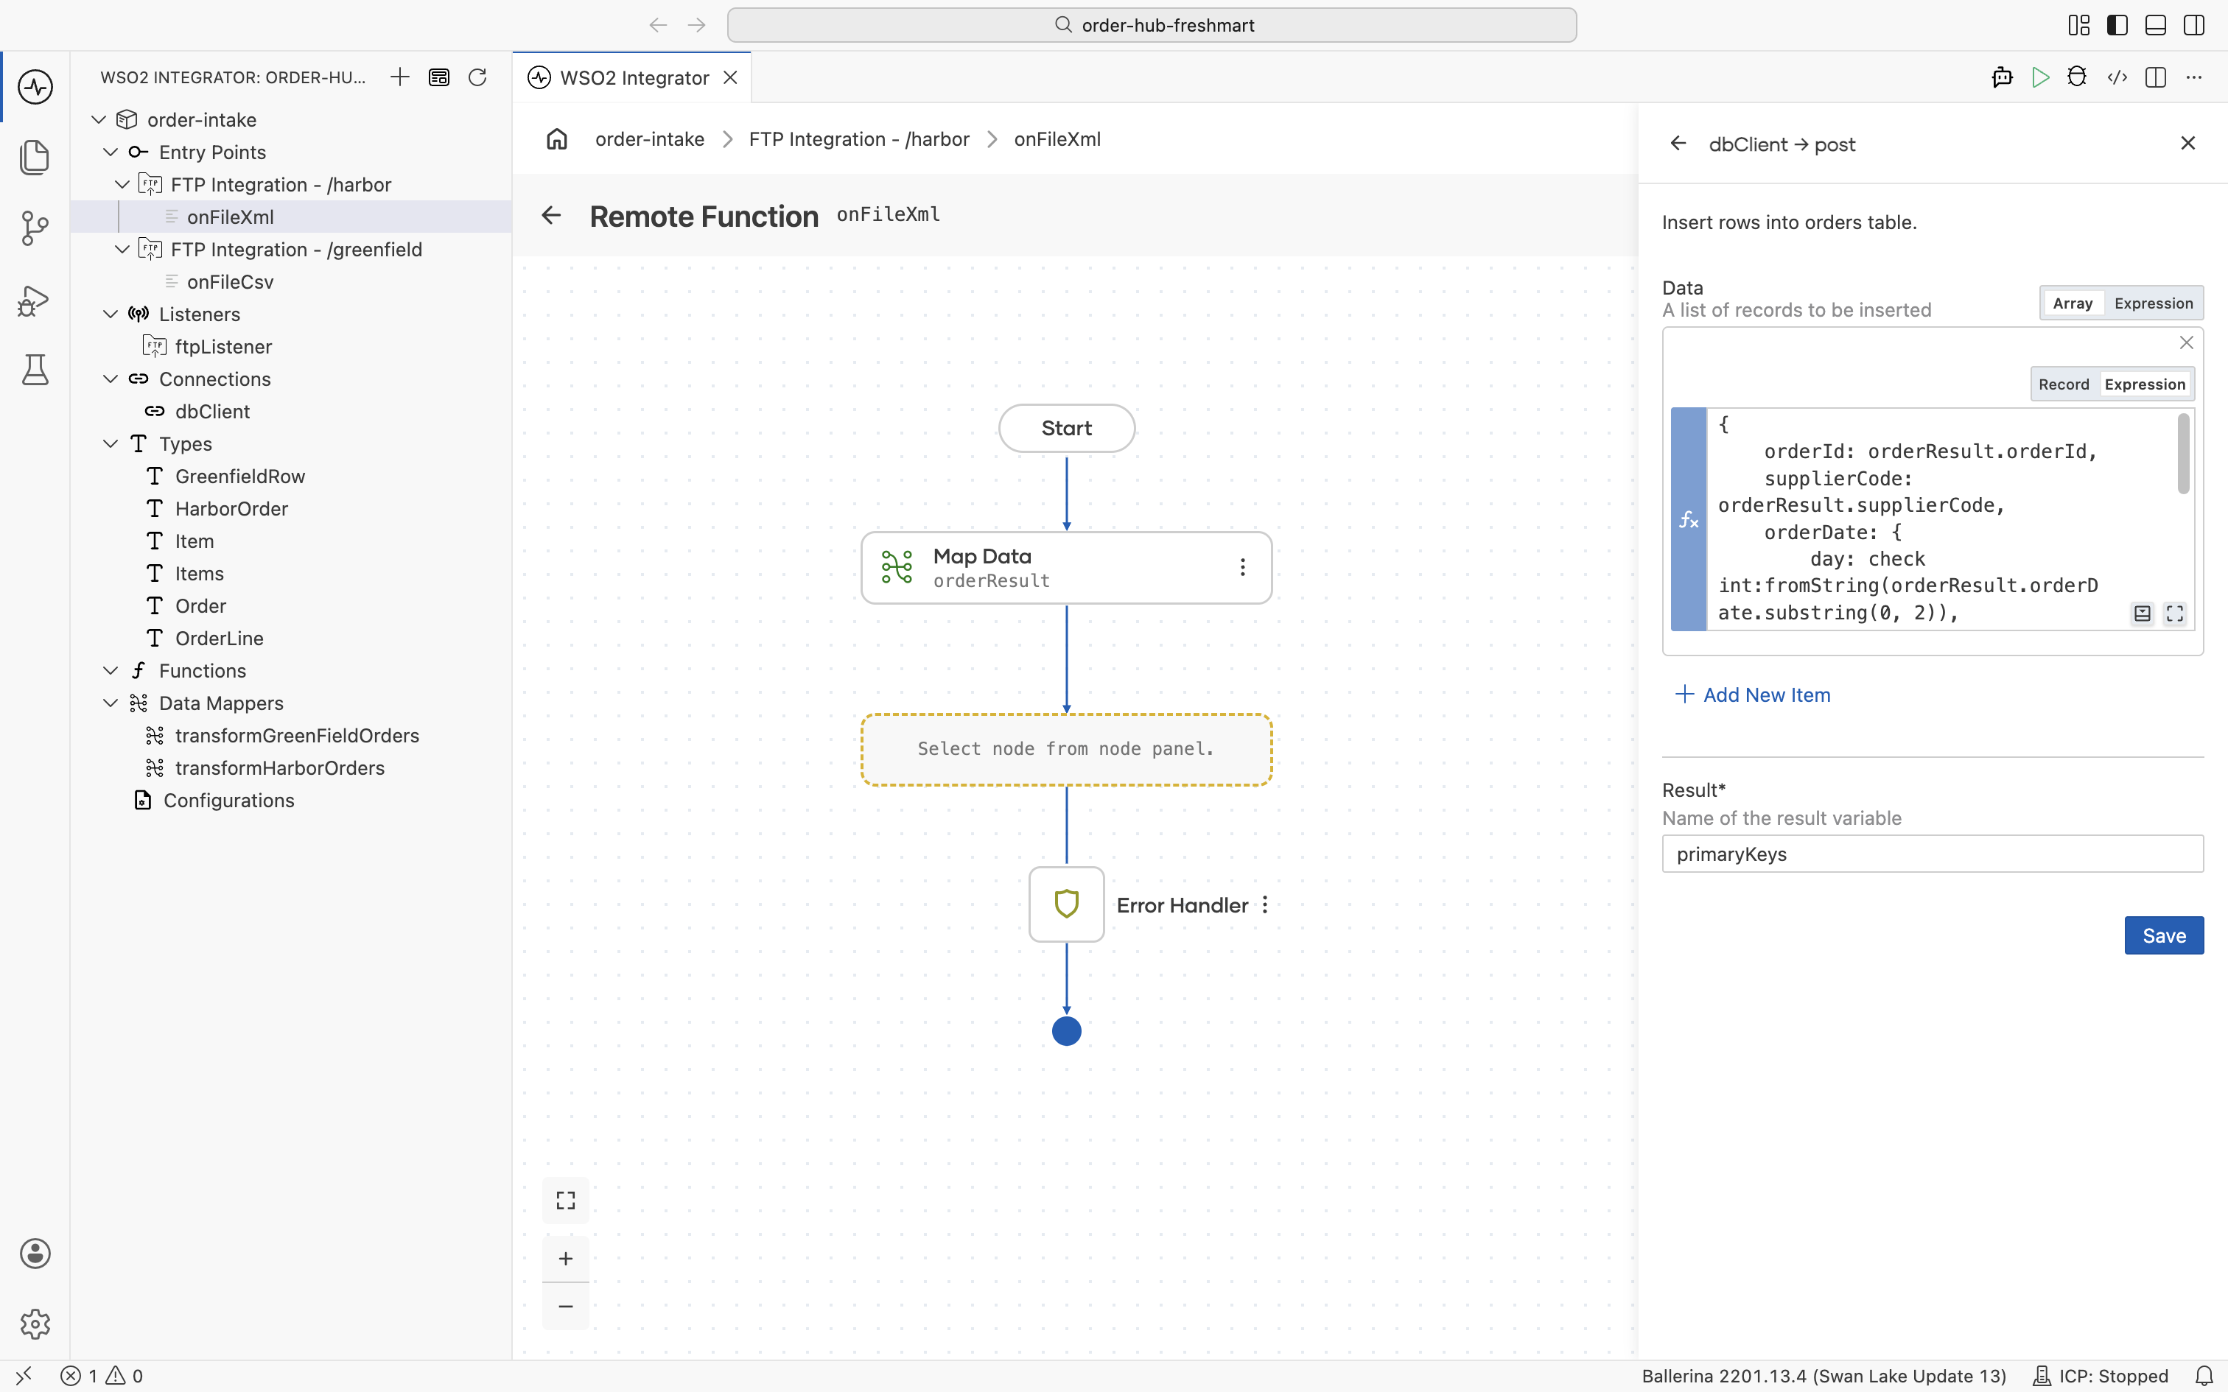Collapse the Connections section
The height and width of the screenshot is (1392, 2228).
(x=111, y=379)
